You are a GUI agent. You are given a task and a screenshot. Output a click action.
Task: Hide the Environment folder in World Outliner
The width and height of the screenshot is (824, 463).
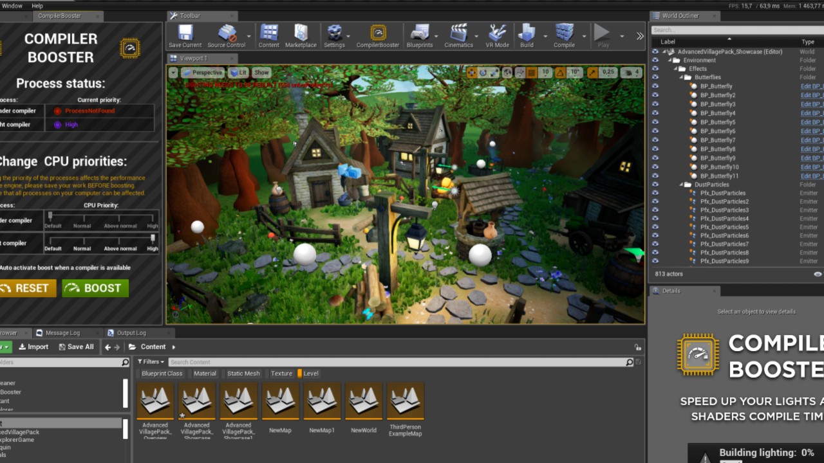[655, 60]
